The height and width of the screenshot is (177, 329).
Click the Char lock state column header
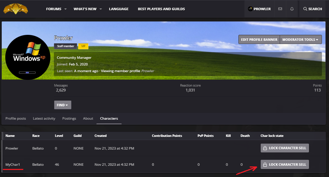coord(272,136)
